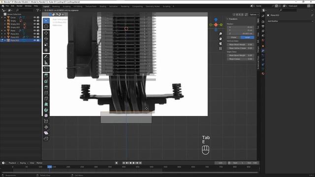Switch perspective/orthographic grid icon
The height and width of the screenshot is (177, 315).
[220, 49]
